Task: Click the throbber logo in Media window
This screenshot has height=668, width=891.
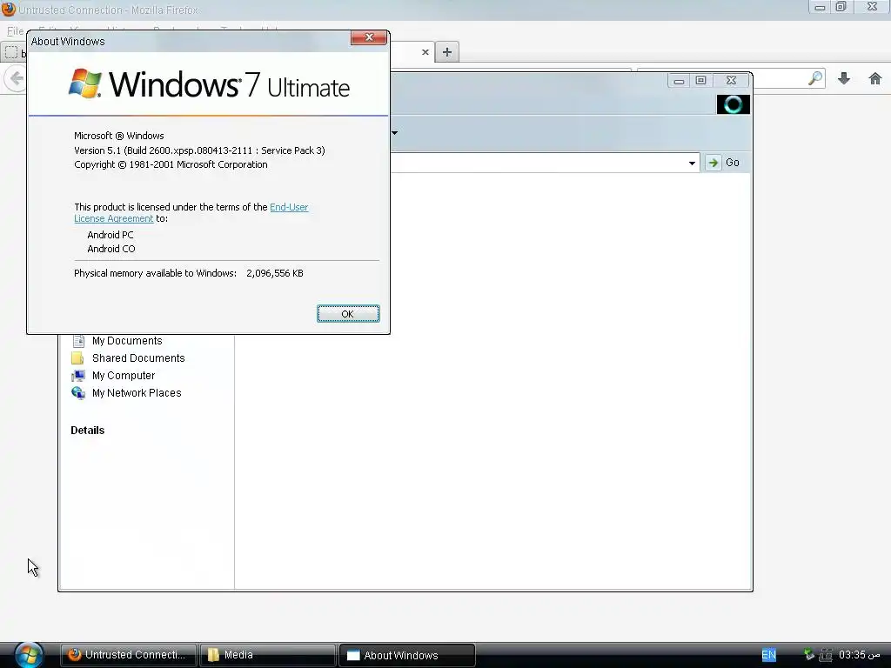Action: pyautogui.click(x=733, y=104)
